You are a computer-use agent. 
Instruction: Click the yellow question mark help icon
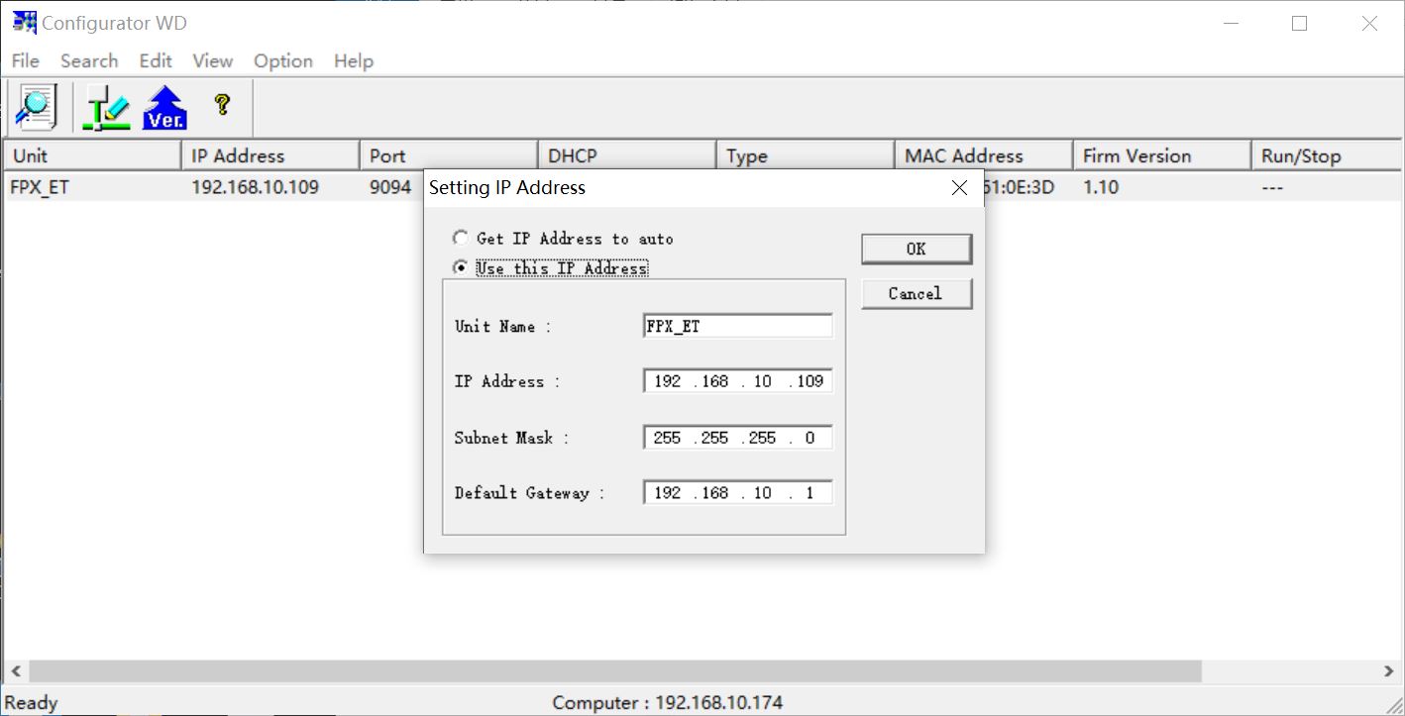pos(222,104)
